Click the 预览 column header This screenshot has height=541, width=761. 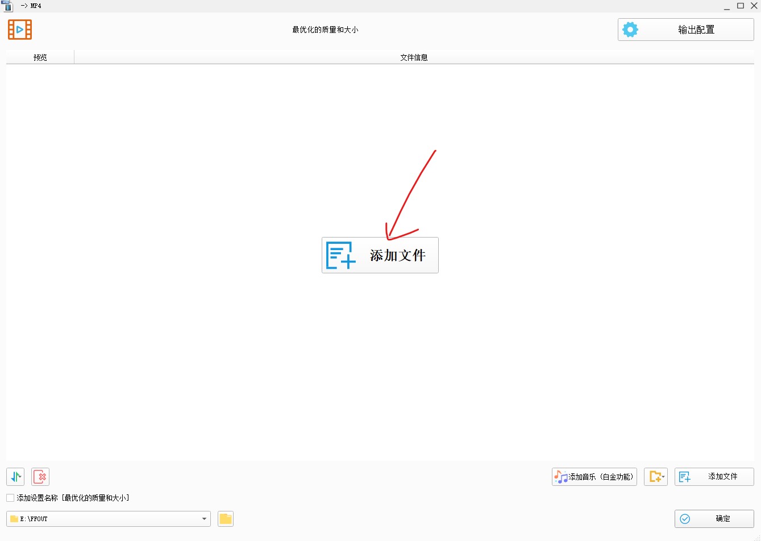(40, 57)
